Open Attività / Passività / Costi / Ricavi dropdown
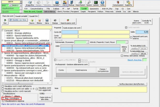The height and width of the screenshot is (107, 160). pyautogui.click(x=127, y=42)
